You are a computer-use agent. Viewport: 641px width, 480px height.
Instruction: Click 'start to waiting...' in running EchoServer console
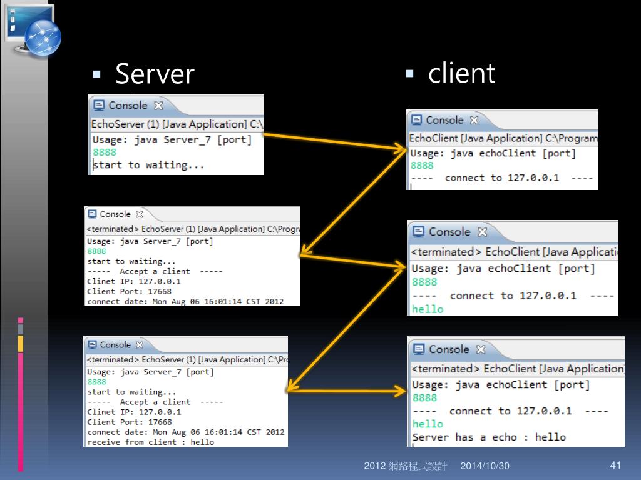coord(148,165)
